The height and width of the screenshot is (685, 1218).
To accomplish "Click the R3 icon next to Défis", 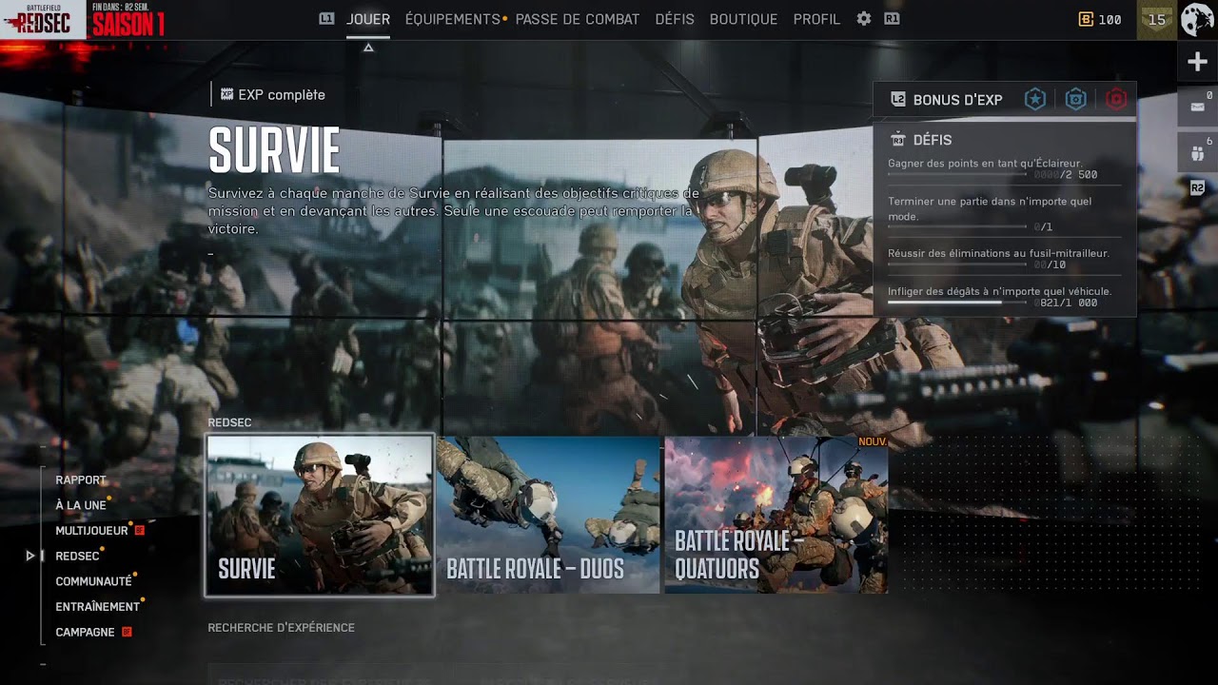I will pos(897,140).
